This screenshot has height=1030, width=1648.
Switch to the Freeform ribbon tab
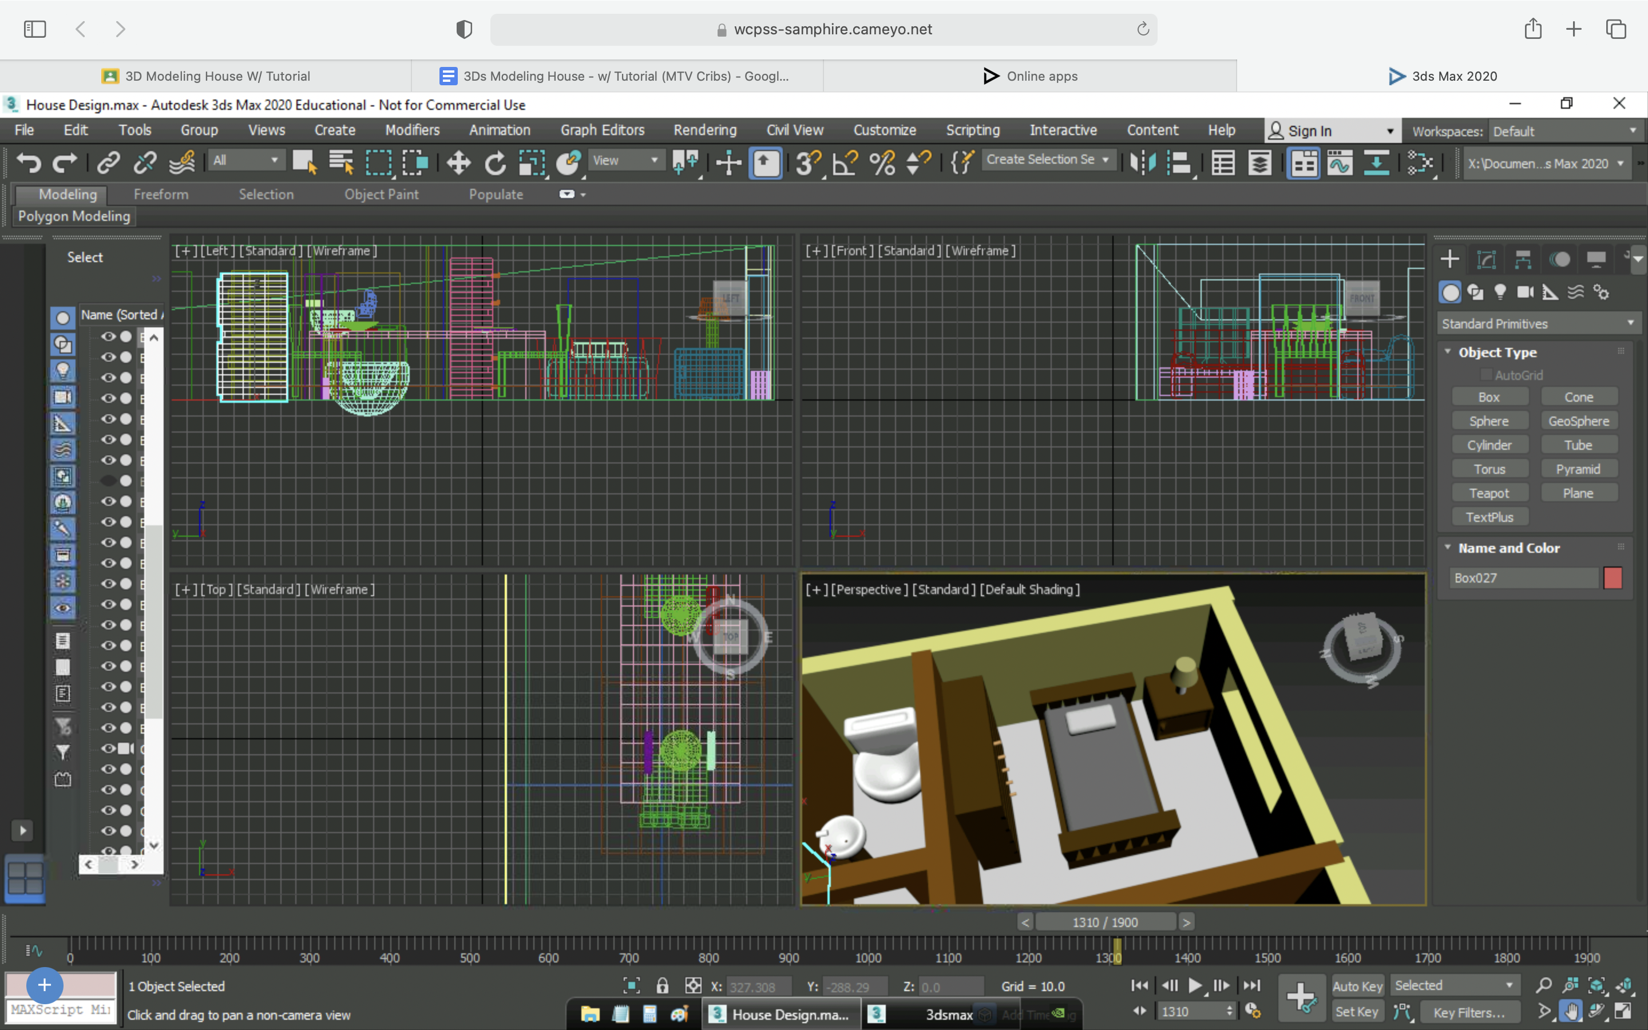click(x=161, y=194)
